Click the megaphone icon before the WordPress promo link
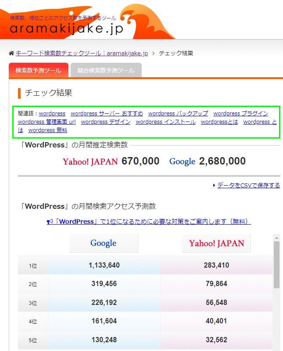The height and width of the screenshot is (351, 283). tap(50, 222)
